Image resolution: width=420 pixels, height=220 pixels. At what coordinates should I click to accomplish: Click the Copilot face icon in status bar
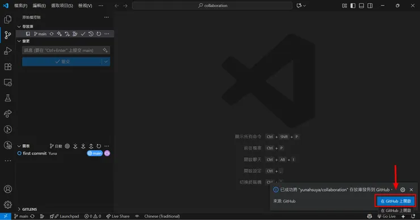pyautogui.click(x=369, y=216)
